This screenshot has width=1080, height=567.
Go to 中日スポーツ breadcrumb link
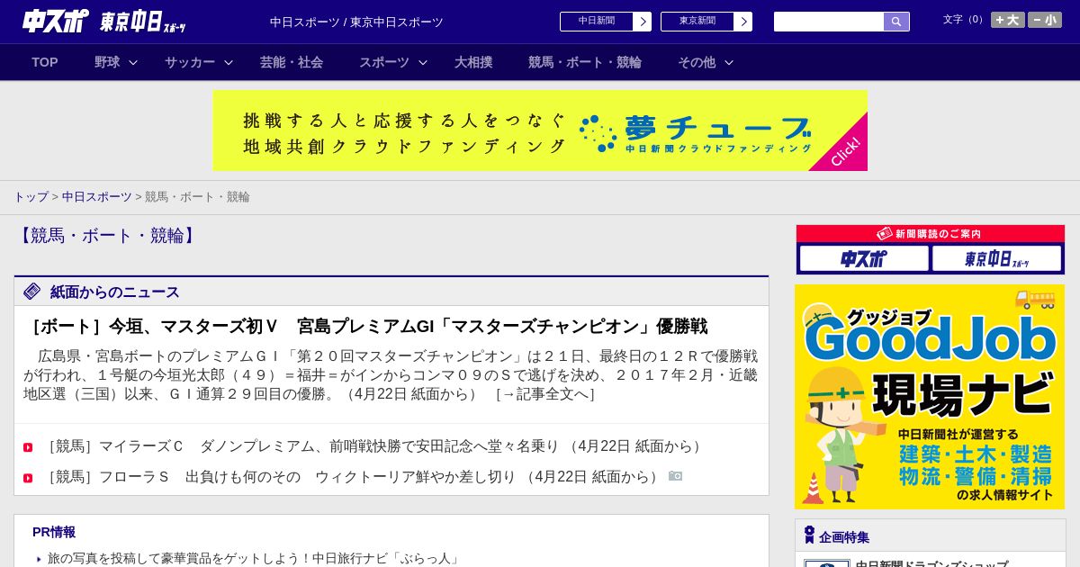[x=97, y=196]
